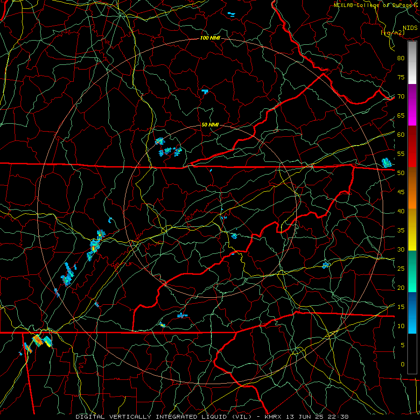The image size is (420, 420).
Task: Click the 50 value on the color scale
Action: coord(401,173)
